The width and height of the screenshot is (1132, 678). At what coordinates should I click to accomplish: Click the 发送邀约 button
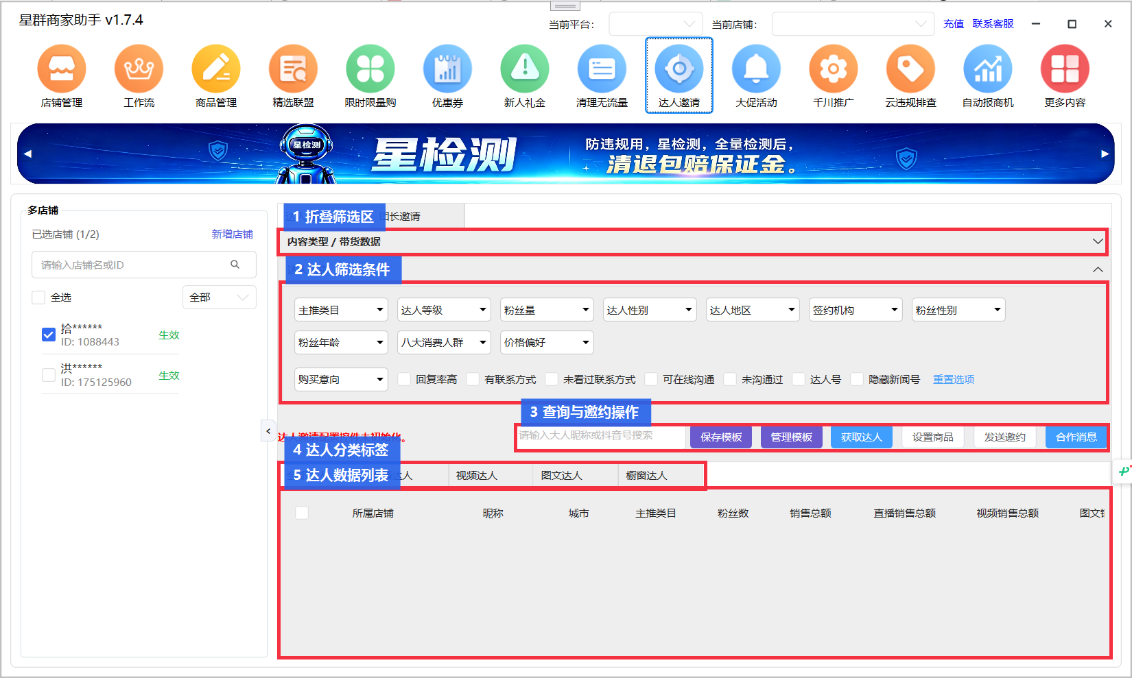1005,437
